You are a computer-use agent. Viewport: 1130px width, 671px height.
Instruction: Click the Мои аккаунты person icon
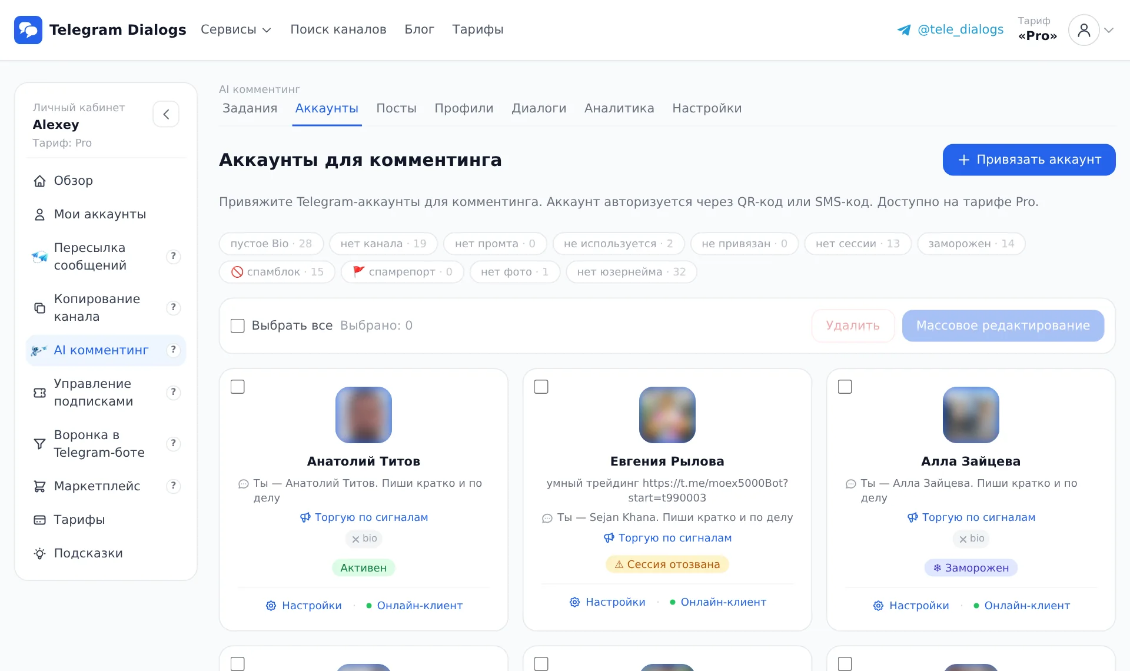39,215
